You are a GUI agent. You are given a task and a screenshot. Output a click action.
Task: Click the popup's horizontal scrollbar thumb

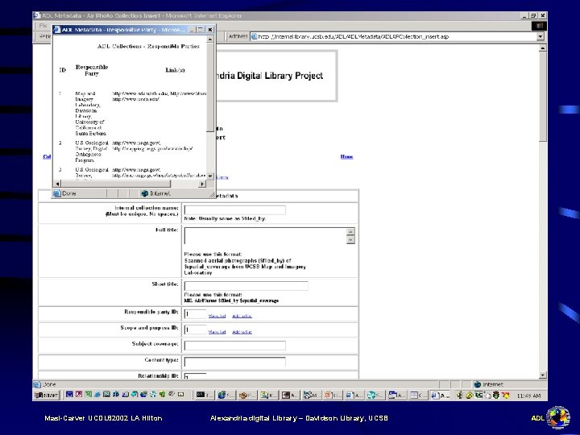(116, 184)
